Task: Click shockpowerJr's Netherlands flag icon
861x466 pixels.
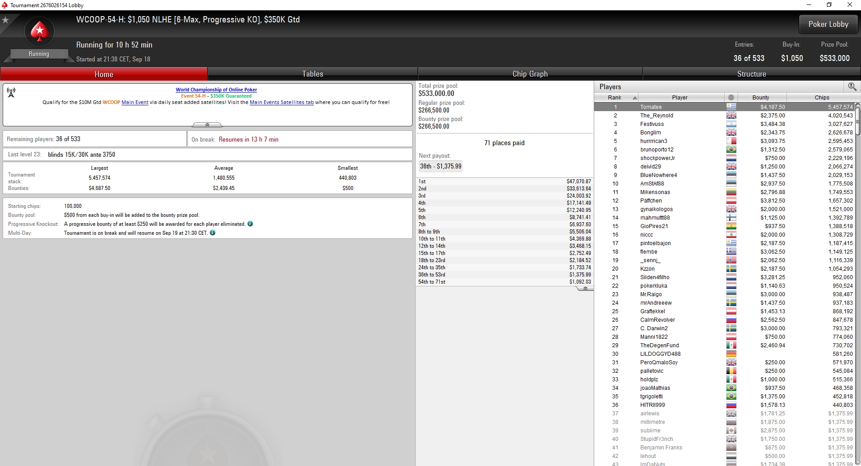Action: click(x=731, y=158)
